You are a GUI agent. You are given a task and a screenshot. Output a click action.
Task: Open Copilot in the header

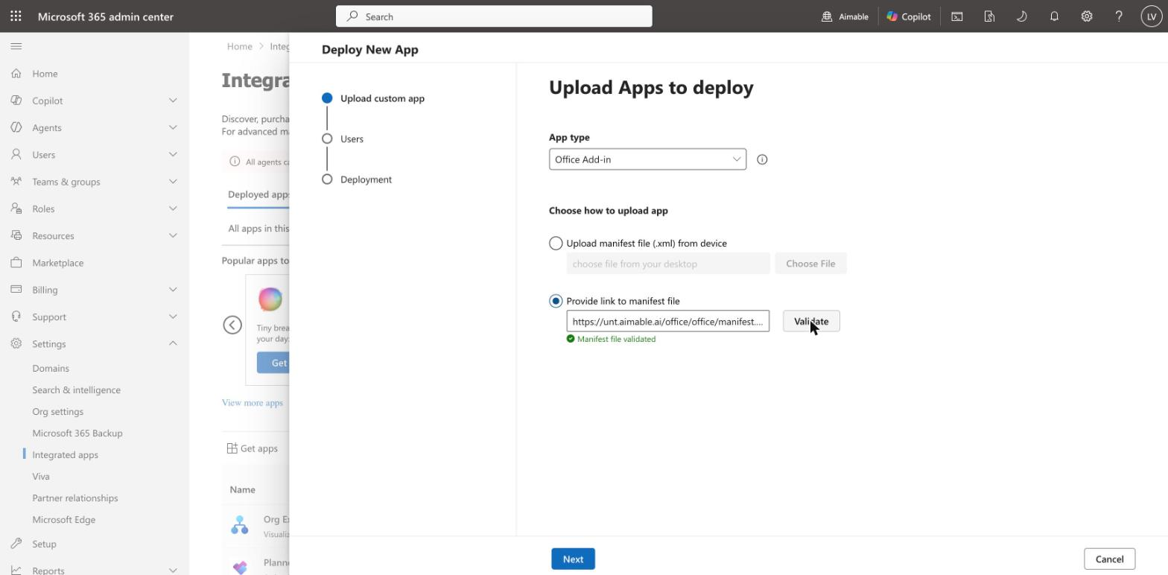pyautogui.click(x=909, y=16)
